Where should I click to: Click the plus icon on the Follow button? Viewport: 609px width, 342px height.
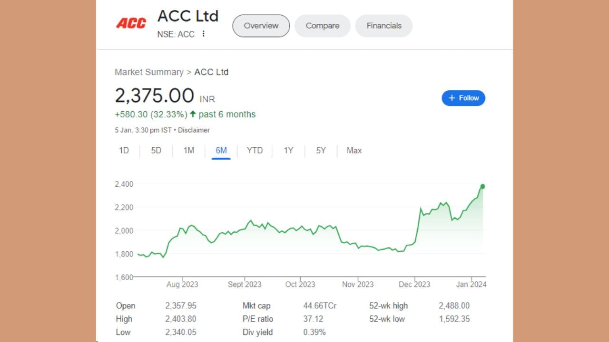click(452, 98)
